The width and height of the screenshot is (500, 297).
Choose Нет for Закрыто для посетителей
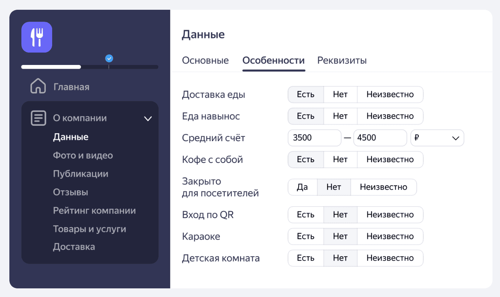coord(334,187)
